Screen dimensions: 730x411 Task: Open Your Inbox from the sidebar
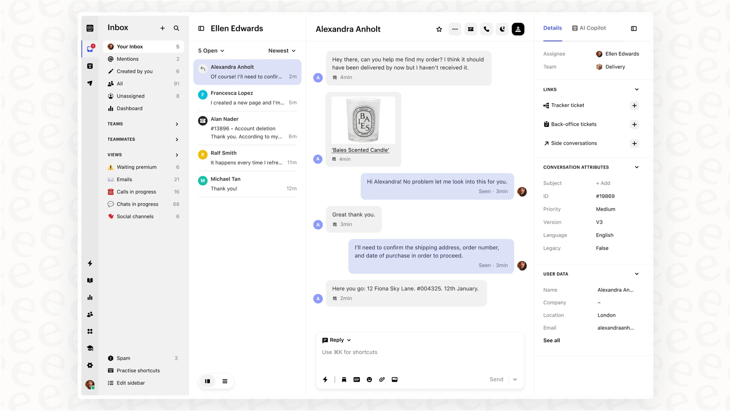point(130,46)
